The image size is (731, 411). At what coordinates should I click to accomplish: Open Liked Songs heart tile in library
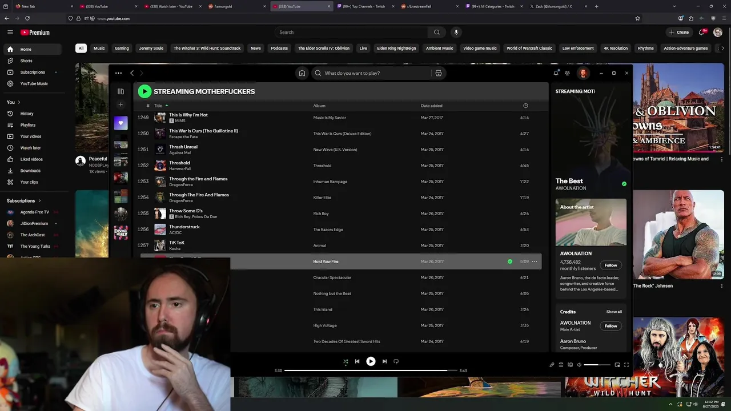coord(121,123)
